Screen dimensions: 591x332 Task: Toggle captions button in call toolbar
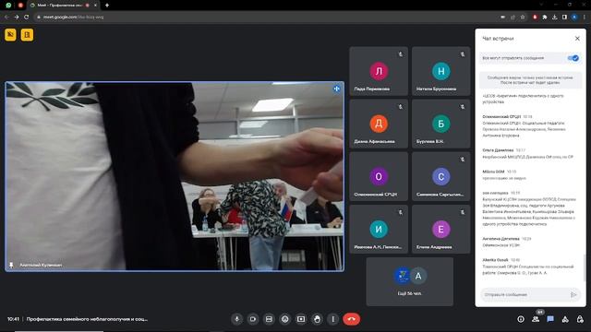pos(269,319)
